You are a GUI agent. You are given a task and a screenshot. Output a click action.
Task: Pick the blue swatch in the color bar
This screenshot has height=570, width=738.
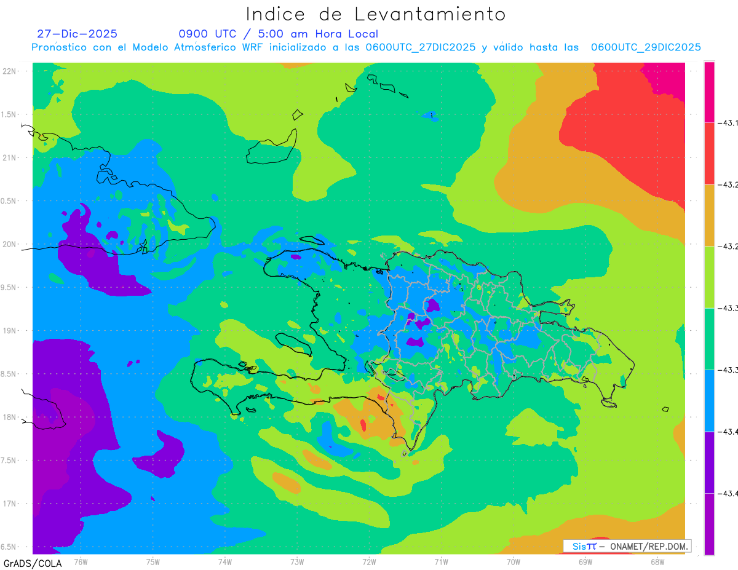(x=709, y=401)
